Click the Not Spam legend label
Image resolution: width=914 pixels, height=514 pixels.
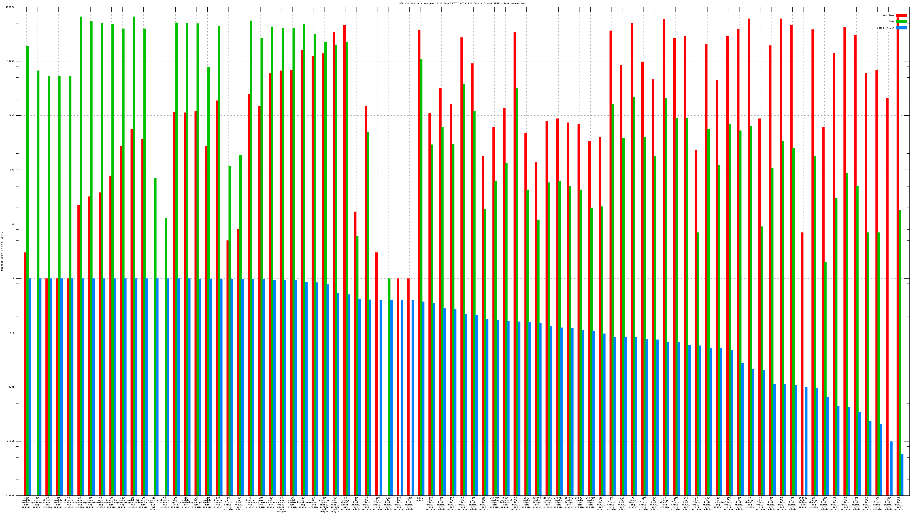click(889, 15)
